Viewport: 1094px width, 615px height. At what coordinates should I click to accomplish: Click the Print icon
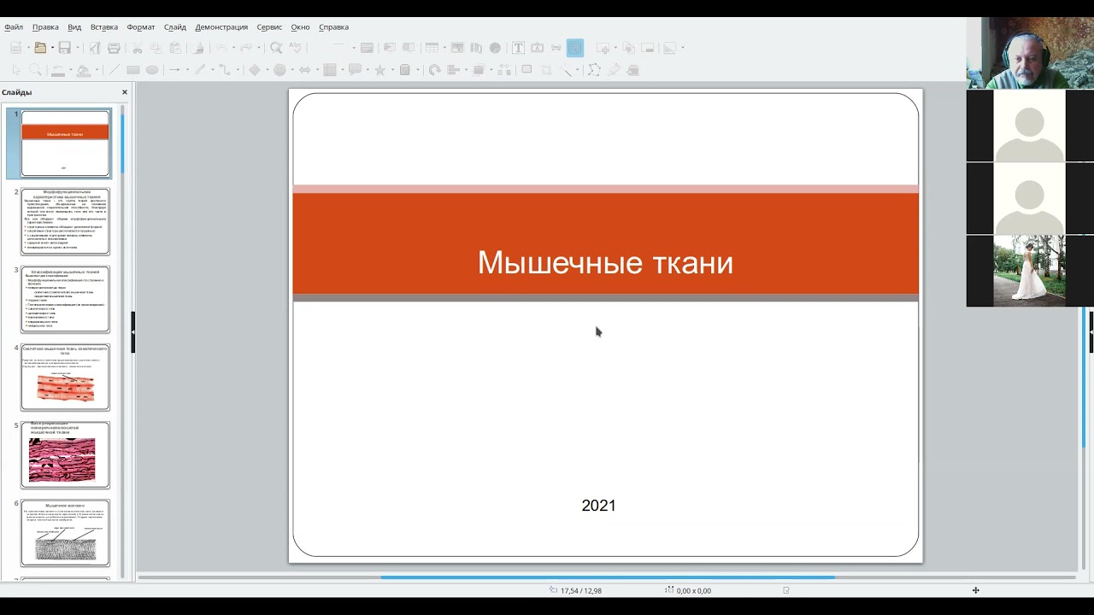coord(114,48)
